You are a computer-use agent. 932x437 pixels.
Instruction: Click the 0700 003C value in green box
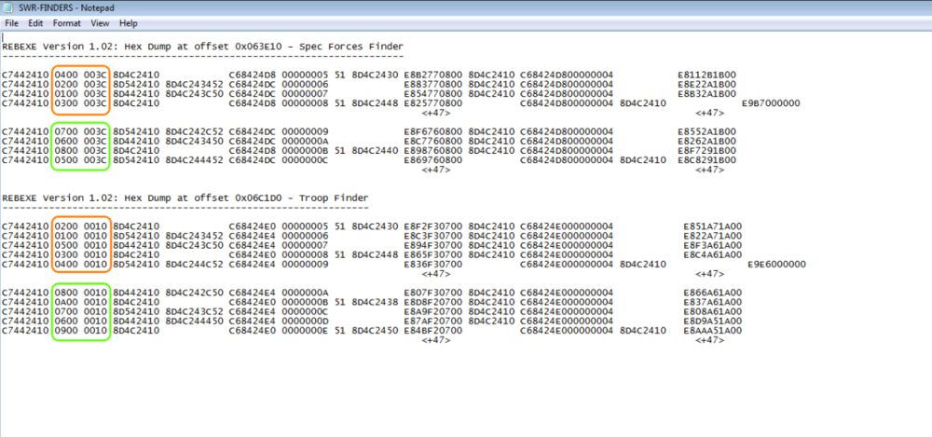[x=81, y=131]
